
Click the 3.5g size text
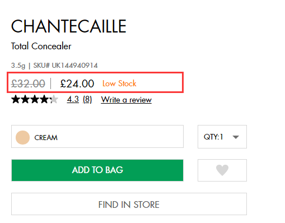tap(18, 66)
